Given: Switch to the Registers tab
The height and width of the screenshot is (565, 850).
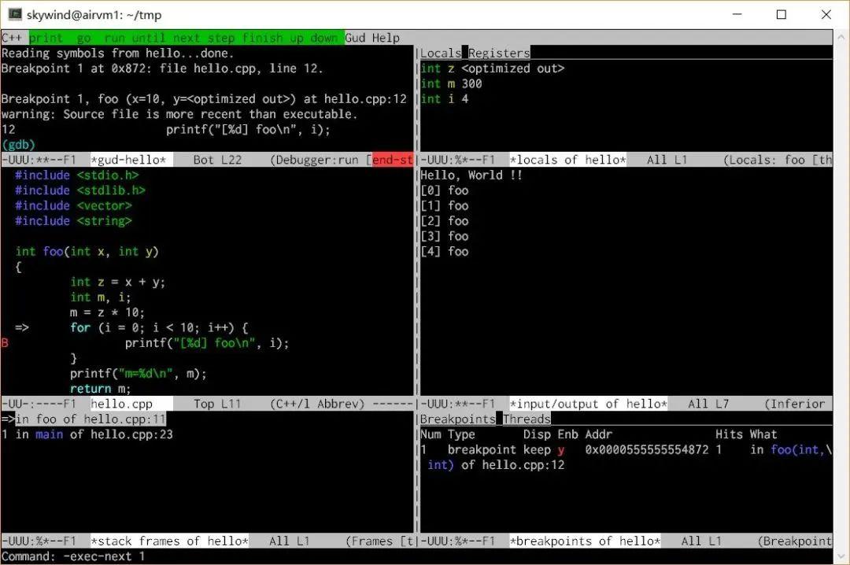Looking at the screenshot, I should (x=499, y=54).
